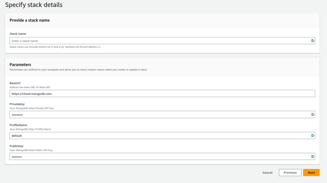Viewport: 327px width, 183px height.
Task: Click inside the PublicKey masked field
Action: [x=158, y=156]
